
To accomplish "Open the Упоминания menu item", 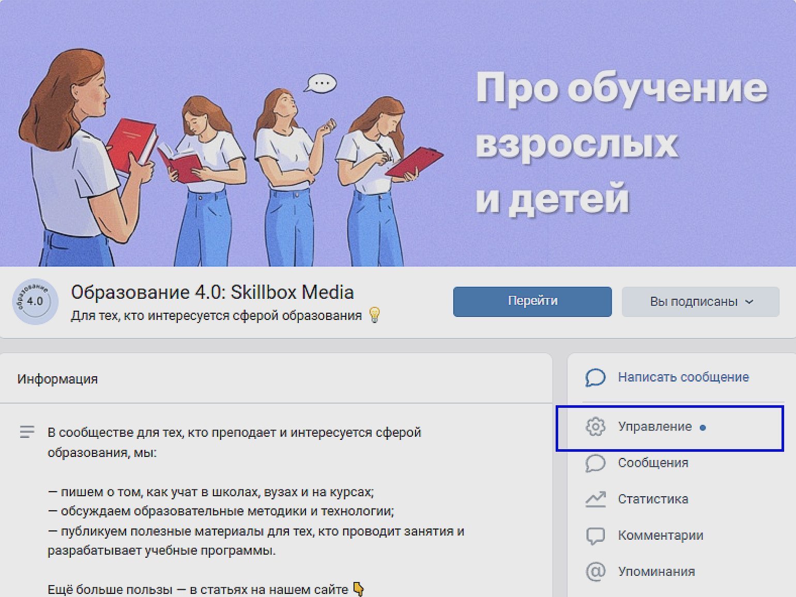I will coord(656,571).
